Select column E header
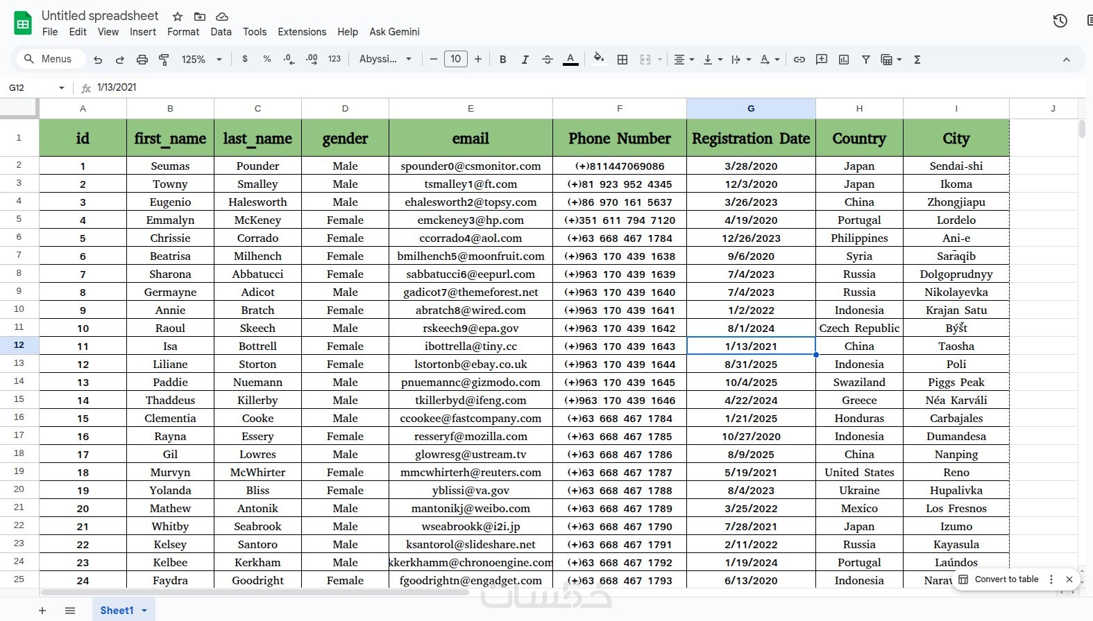The width and height of the screenshot is (1093, 621). coord(471,108)
